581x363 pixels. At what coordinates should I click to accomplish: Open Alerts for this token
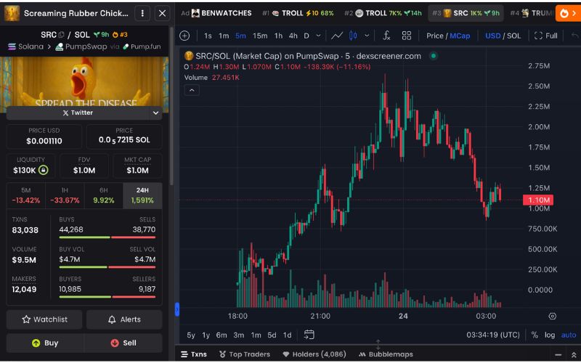(x=124, y=319)
